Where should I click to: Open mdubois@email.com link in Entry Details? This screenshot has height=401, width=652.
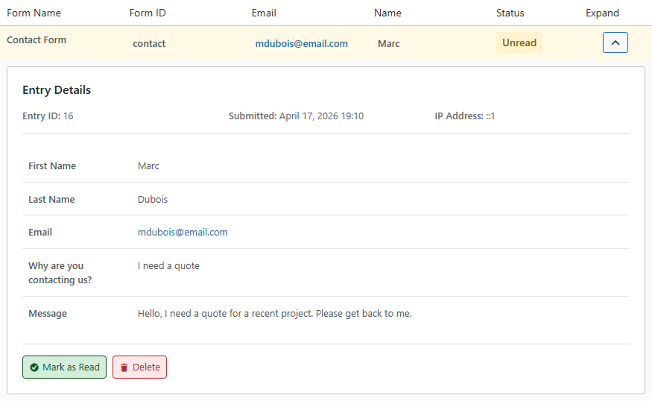183,232
